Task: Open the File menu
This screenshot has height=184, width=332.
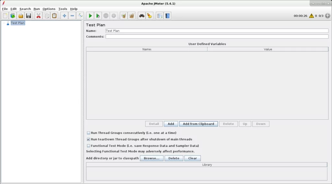Action: coord(5,9)
